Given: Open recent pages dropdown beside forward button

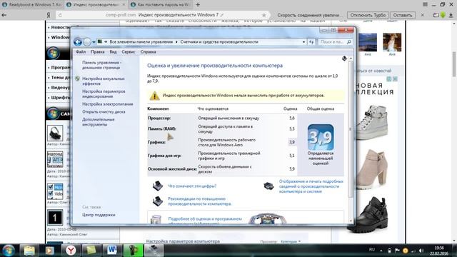Looking at the screenshot, I should [x=94, y=42].
